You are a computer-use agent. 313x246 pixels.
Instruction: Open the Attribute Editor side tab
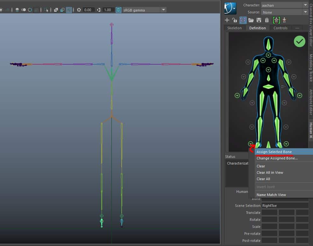[311, 102]
